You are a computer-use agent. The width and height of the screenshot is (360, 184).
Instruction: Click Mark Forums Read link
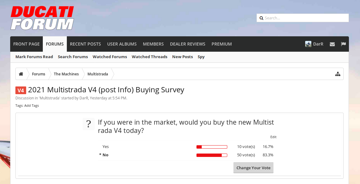point(34,57)
